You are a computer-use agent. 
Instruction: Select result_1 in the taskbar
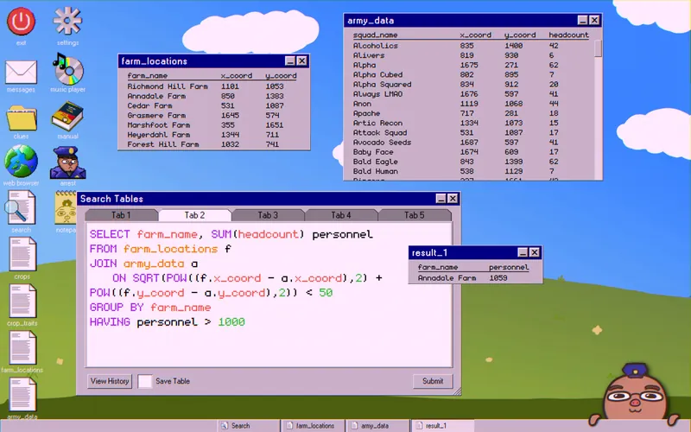442,426
